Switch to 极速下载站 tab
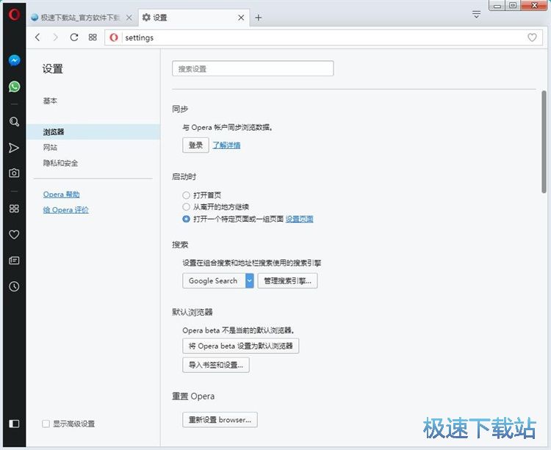Image resolution: width=551 pixels, height=450 pixels. point(81,18)
